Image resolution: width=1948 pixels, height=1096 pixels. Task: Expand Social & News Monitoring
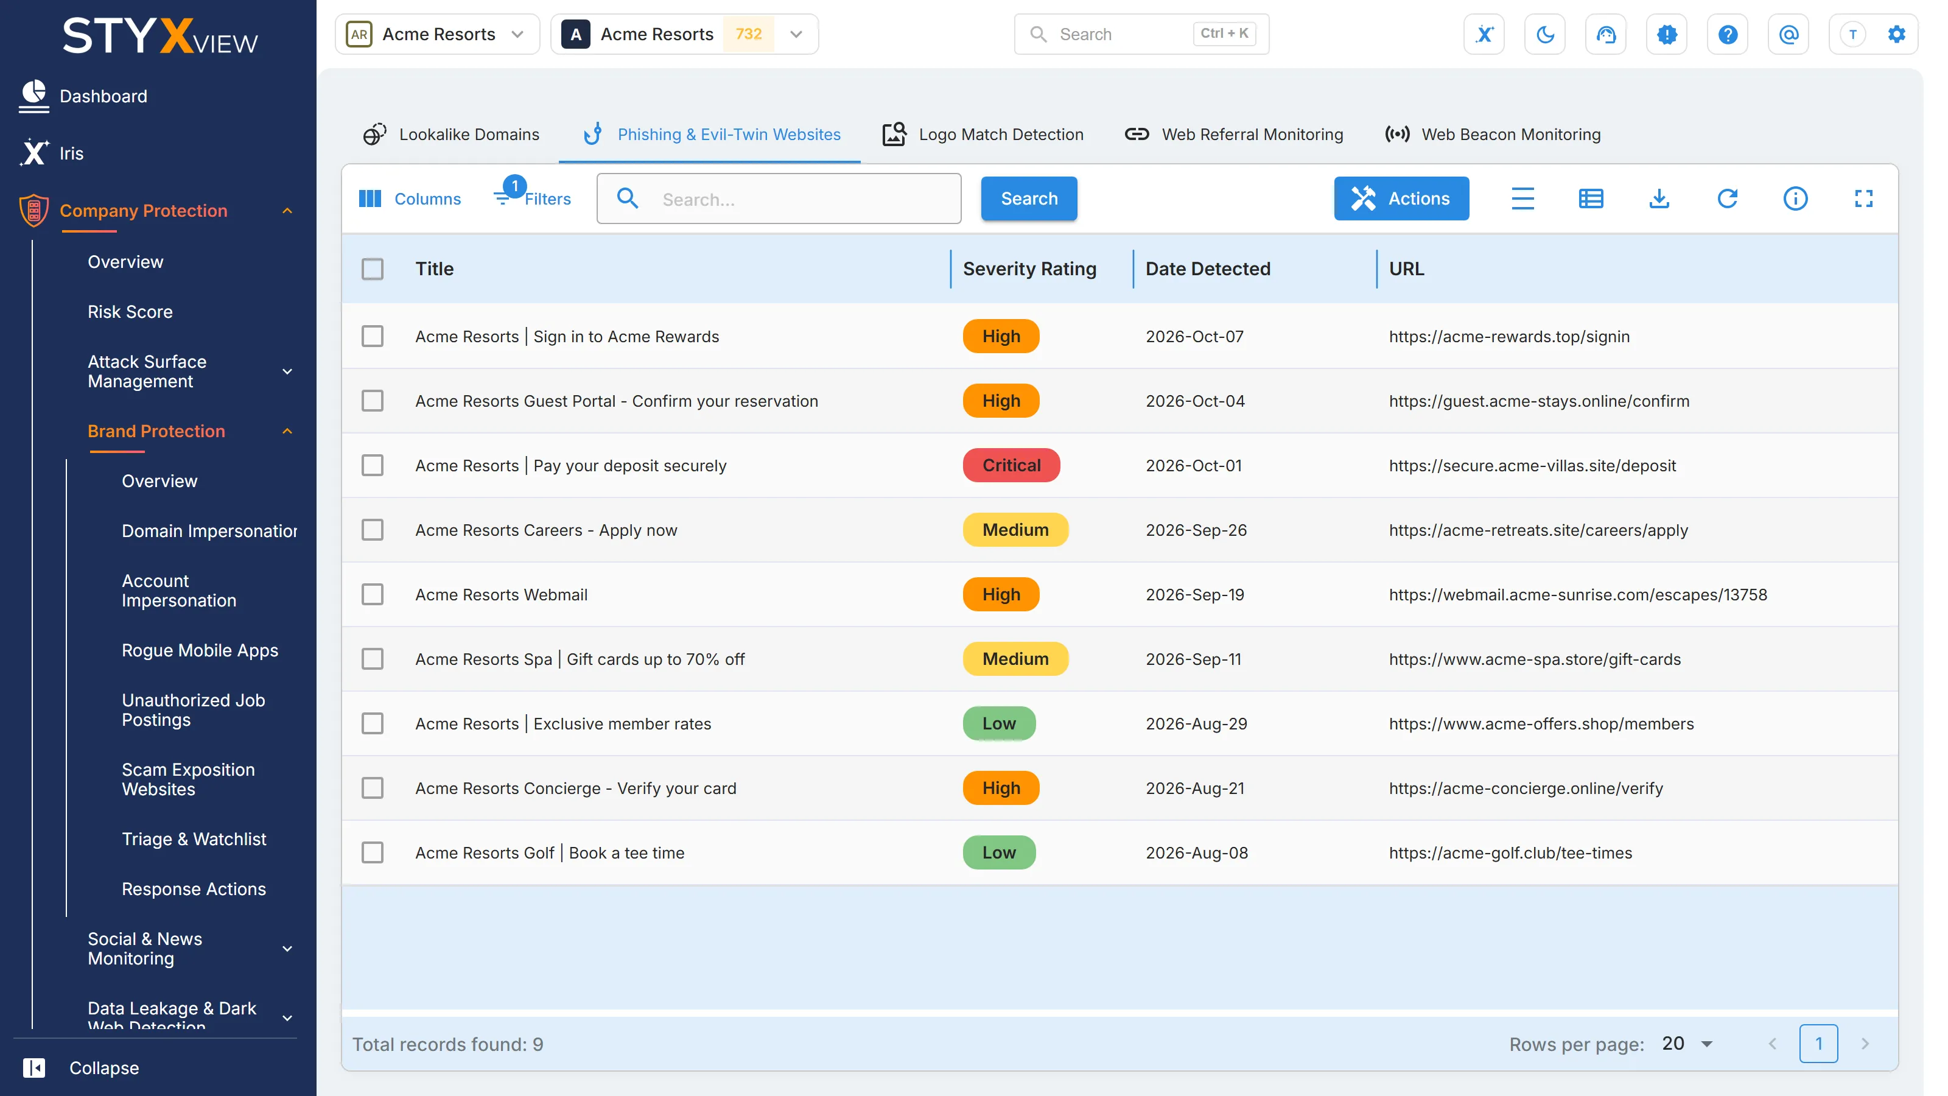(287, 949)
